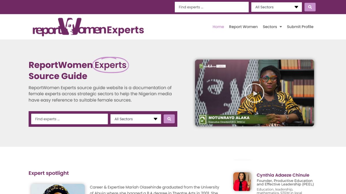Open the top bar All Sectors dropdown
Image resolution: width=346 pixels, height=194 pixels.
[x=277, y=7]
